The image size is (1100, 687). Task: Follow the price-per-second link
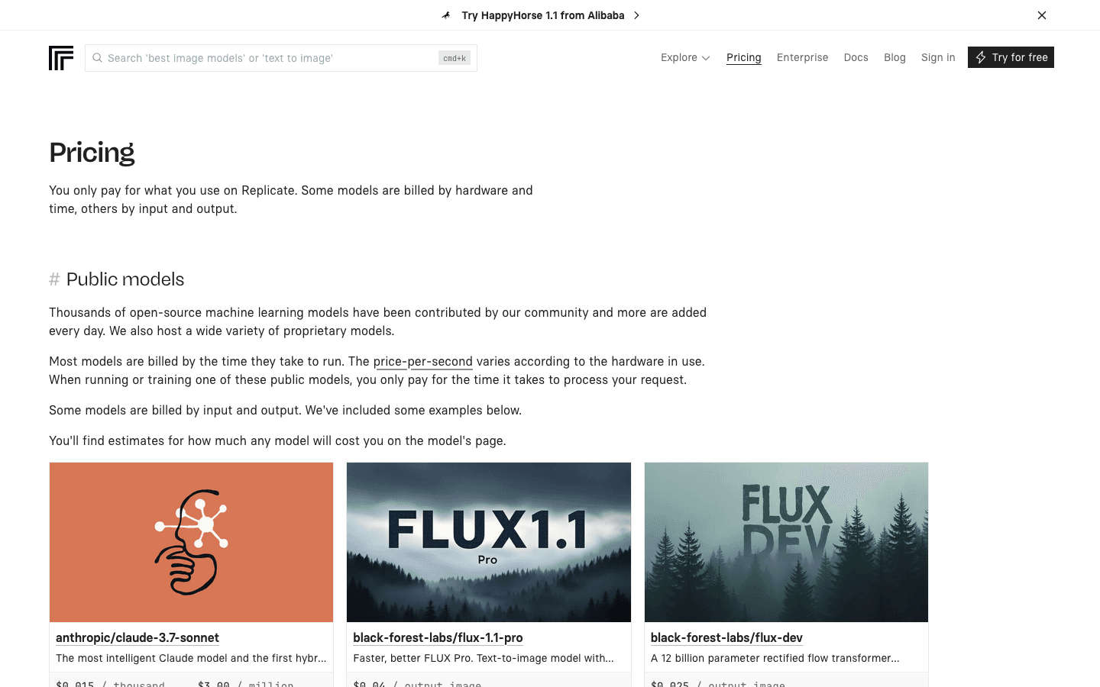click(x=423, y=361)
